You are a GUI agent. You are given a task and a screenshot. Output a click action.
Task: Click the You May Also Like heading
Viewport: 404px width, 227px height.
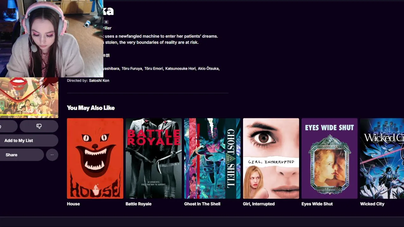point(91,108)
